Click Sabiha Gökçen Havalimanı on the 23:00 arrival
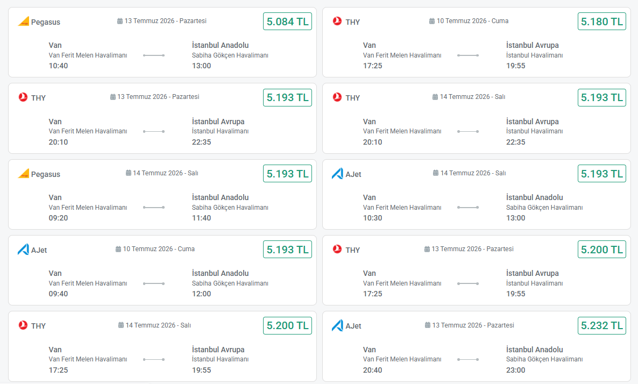 [544, 359]
